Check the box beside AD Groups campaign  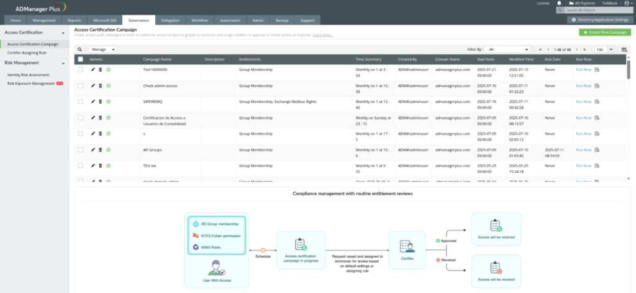[x=80, y=150]
